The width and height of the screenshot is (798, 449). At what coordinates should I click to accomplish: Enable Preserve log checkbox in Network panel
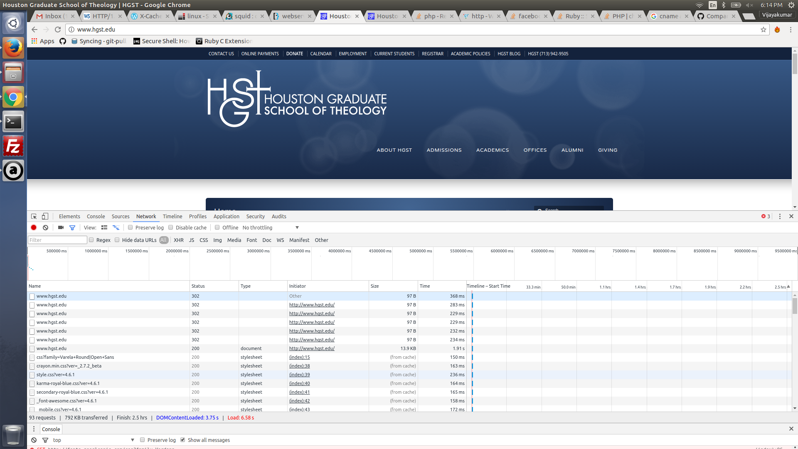click(x=130, y=227)
